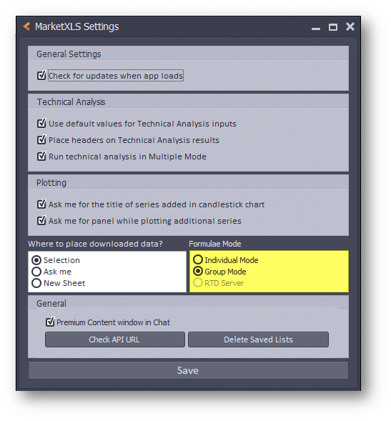Click the orange MarketXLS back arrow icon

coord(26,26)
